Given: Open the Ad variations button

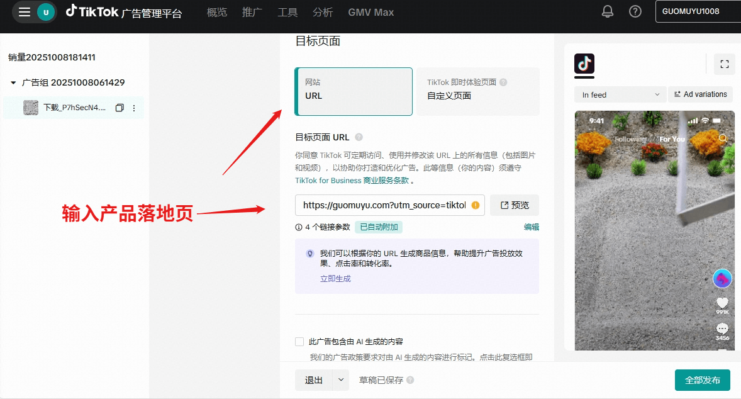Looking at the screenshot, I should click(x=700, y=94).
